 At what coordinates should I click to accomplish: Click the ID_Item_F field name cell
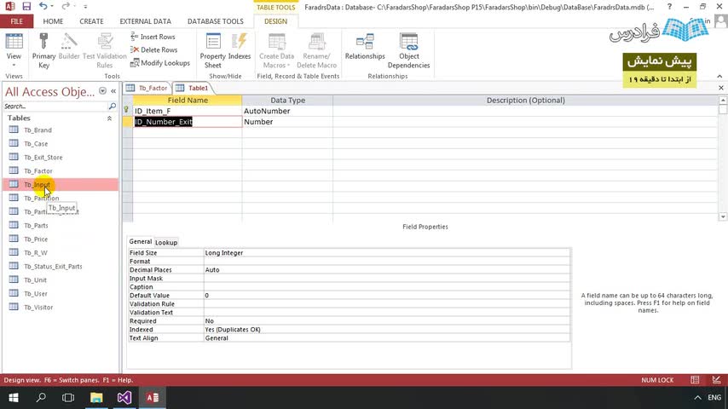point(187,111)
